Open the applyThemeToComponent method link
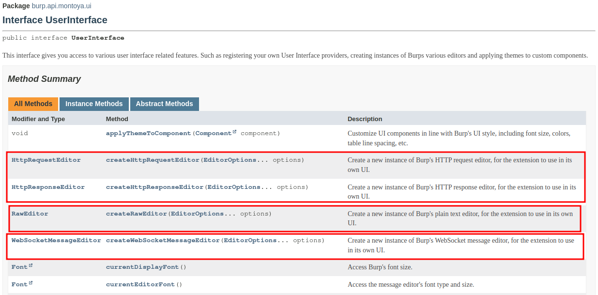The image size is (598, 295). [x=148, y=133]
